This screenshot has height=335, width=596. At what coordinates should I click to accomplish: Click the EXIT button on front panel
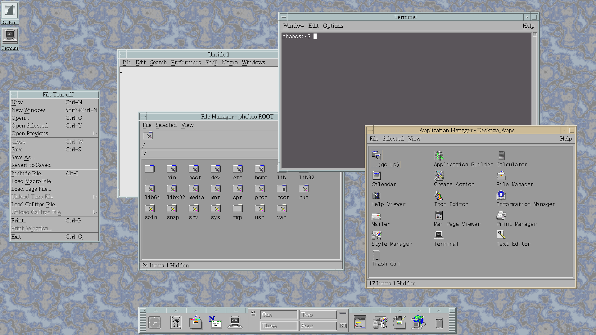pos(343,325)
